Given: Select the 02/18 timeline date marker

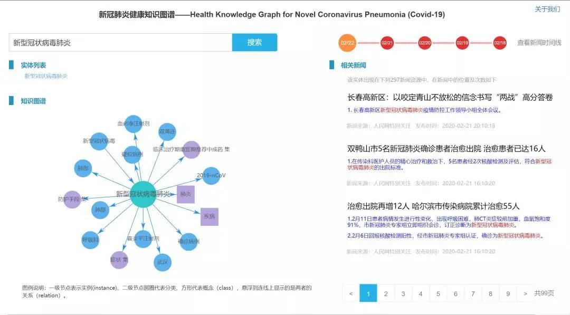Looking at the screenshot, I should (500, 43).
